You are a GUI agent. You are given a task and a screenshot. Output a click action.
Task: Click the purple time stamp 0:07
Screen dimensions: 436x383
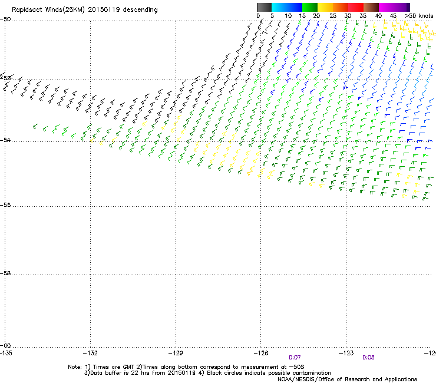pos(295,358)
